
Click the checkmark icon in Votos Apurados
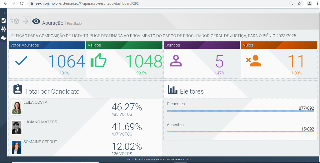coord(21,61)
